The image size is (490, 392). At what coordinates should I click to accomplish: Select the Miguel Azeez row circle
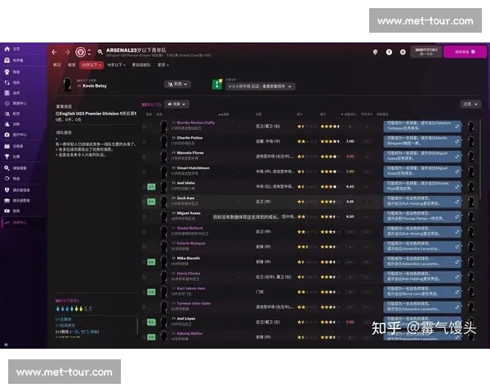(x=144, y=216)
